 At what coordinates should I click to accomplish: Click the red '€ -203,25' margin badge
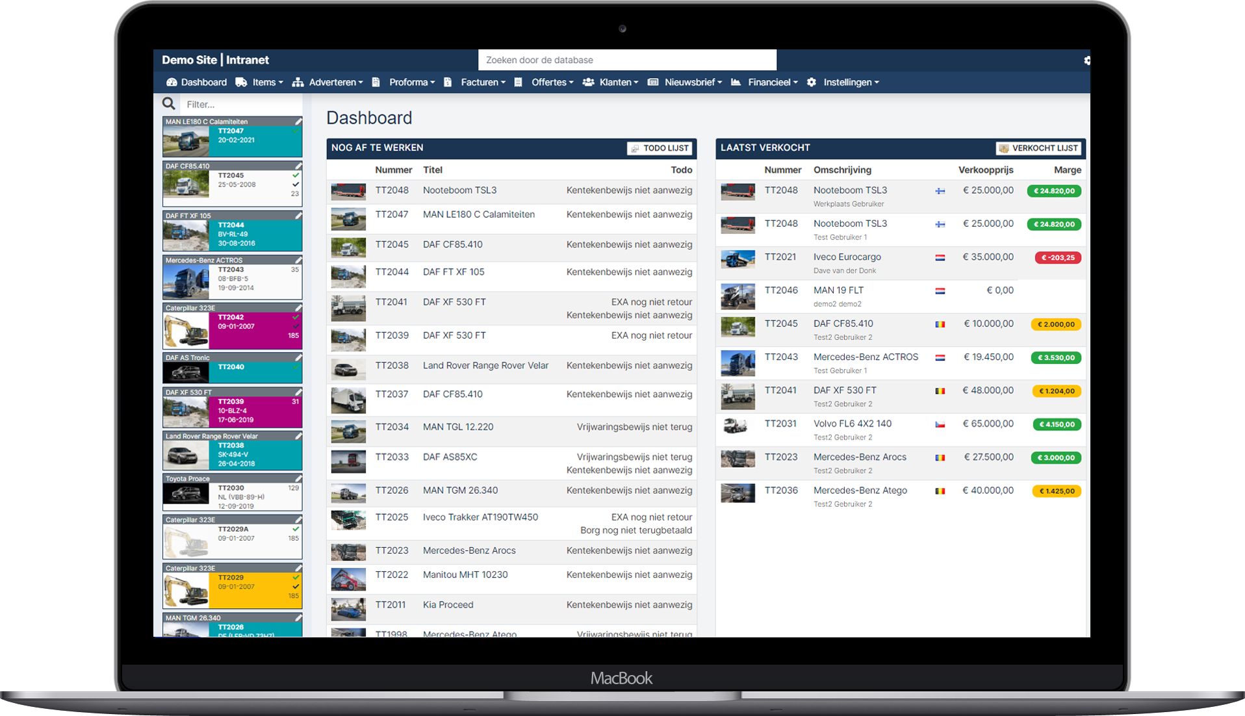click(x=1058, y=258)
